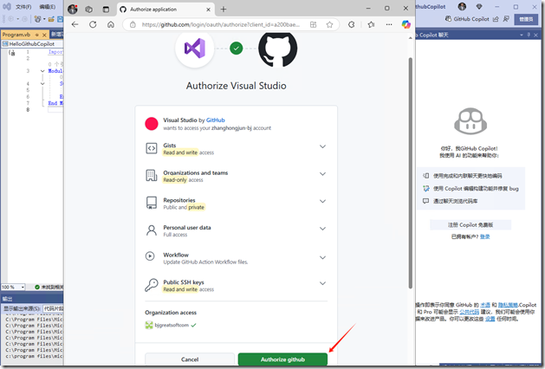Close the Authorize application tab
Image resolution: width=545 pixels, height=369 pixels.
[x=208, y=10]
